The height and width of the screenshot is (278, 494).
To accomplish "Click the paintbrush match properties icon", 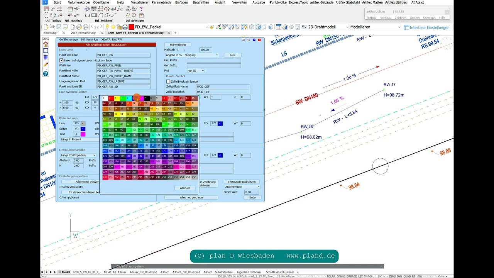I will coord(212,27).
